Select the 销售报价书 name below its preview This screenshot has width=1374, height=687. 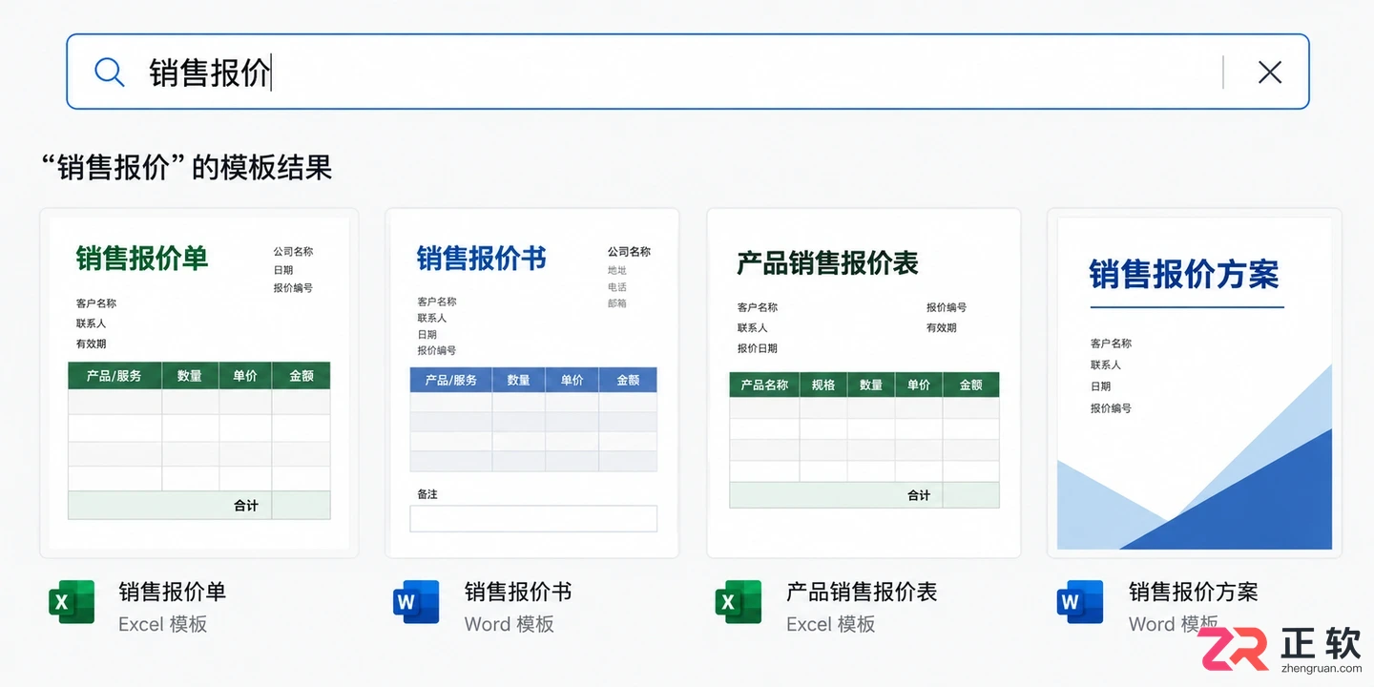pos(518,592)
